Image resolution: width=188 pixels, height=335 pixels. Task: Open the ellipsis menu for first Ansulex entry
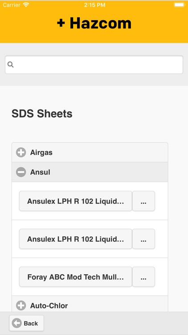pos(143,201)
